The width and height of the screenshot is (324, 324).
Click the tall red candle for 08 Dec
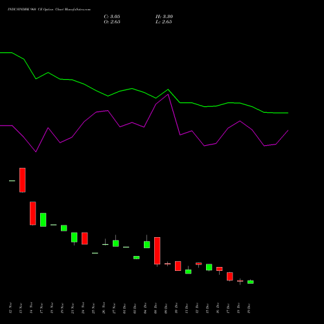coord(157,251)
